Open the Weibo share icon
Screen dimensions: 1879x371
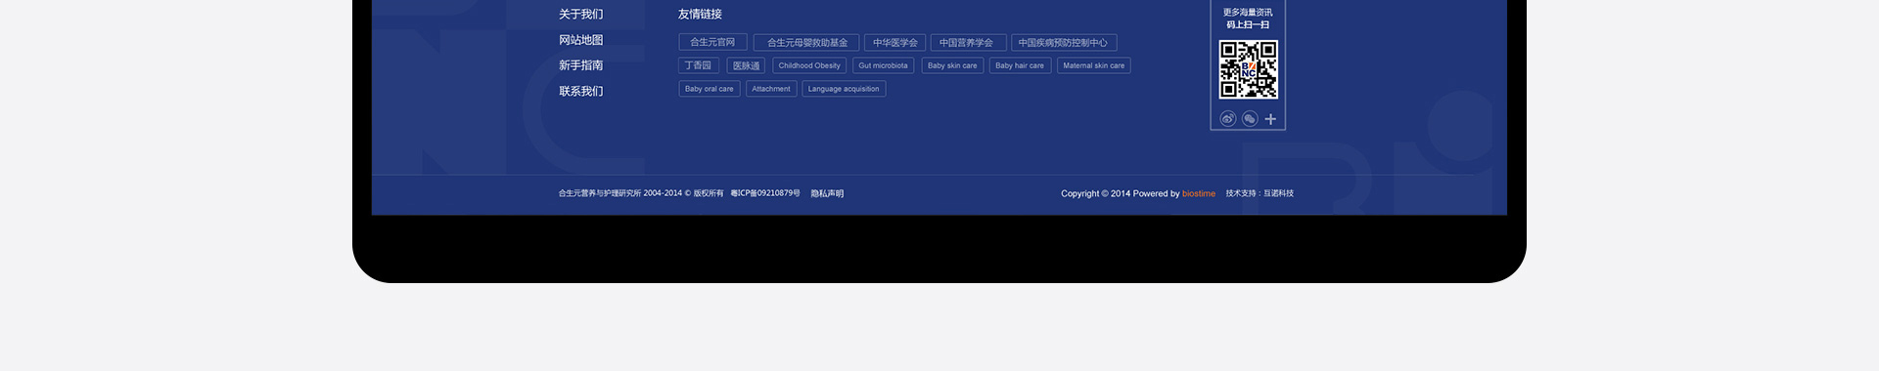tap(1228, 119)
